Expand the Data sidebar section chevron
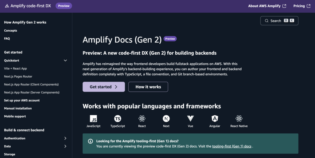The height and width of the screenshot is (158, 315). (x=65, y=146)
